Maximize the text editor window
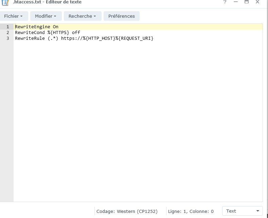 point(247,2)
